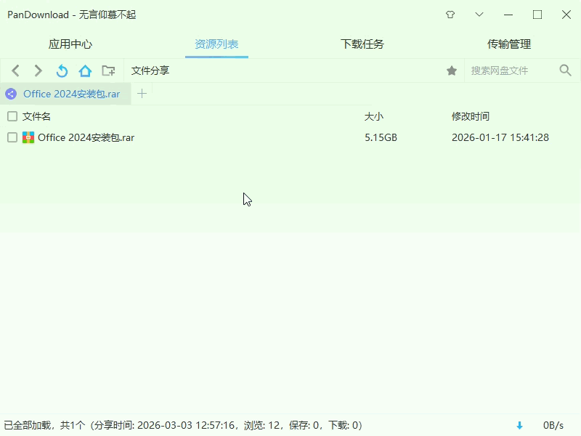The image size is (581, 436).
Task: Switch to the 下载任务 tab
Action: pyautogui.click(x=362, y=44)
